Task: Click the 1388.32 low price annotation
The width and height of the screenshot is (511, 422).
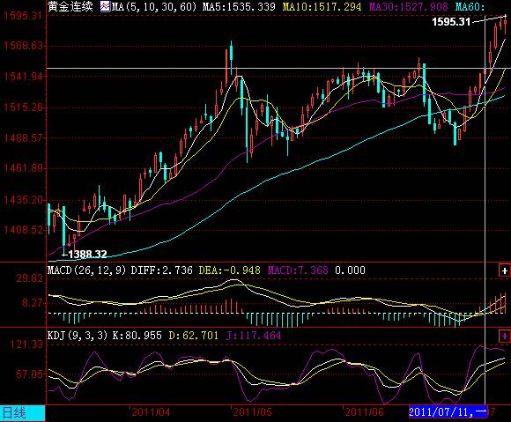Action: pos(87,254)
